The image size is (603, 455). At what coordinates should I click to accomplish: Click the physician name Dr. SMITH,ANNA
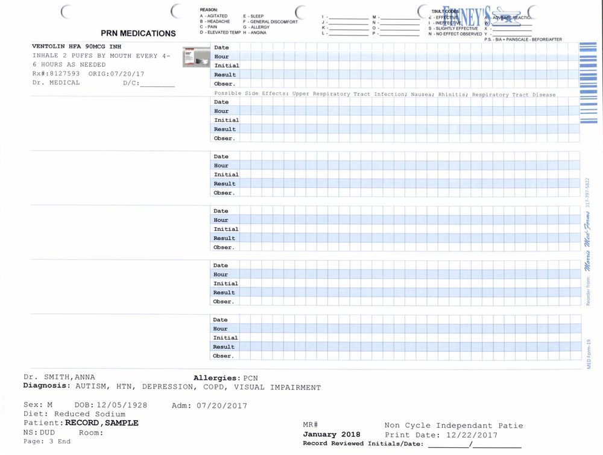[x=59, y=377]
